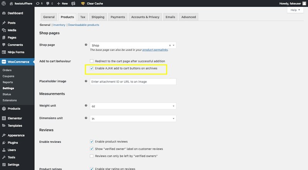Click the Ninja Forms sidebar icon

pos(4,52)
